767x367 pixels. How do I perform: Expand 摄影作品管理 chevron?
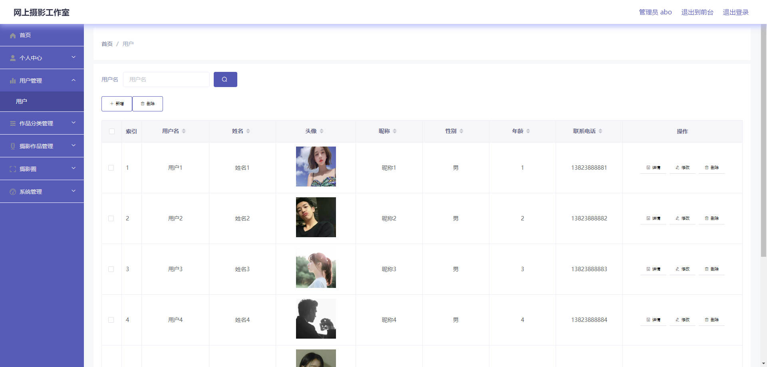coord(74,146)
